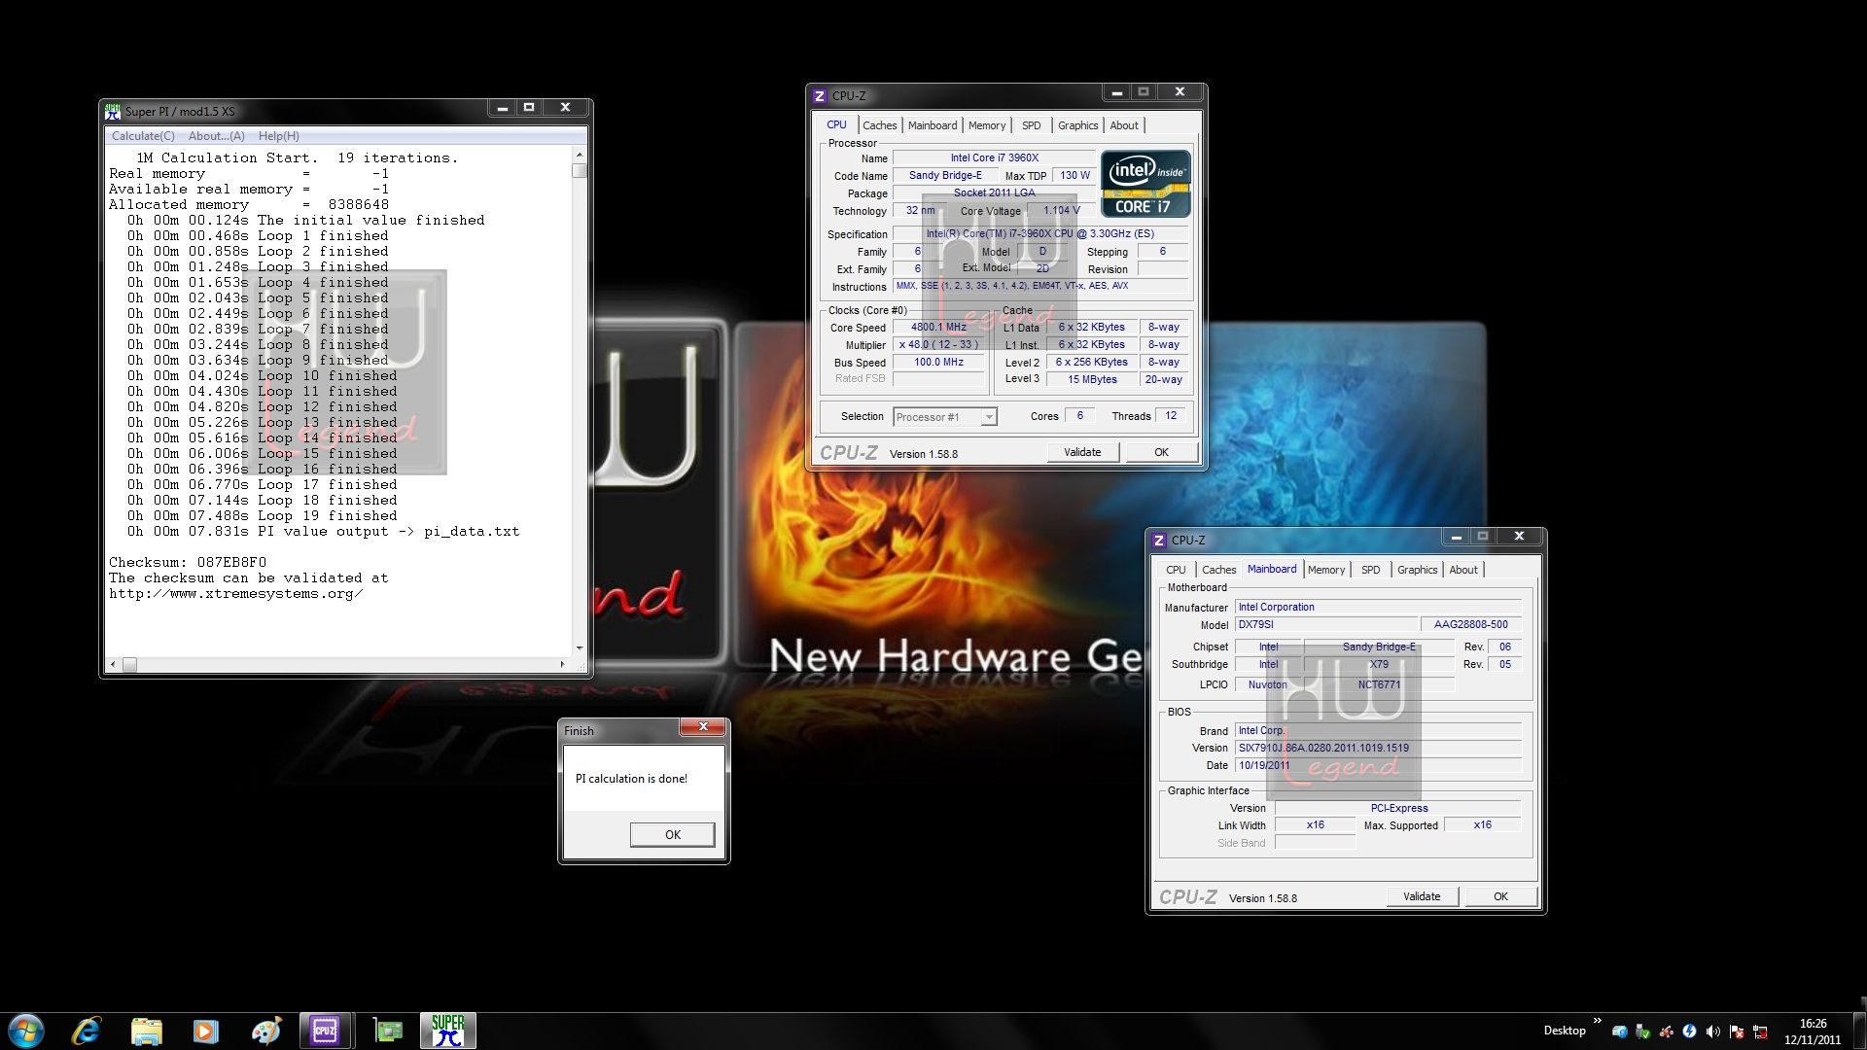Click Safely Remove Hardware USB tray icon
The height and width of the screenshot is (1050, 1867).
(x=1642, y=1032)
